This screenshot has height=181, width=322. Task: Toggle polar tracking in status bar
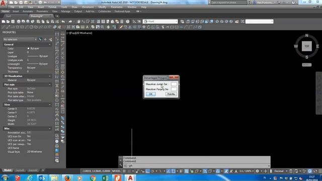coord(153,171)
